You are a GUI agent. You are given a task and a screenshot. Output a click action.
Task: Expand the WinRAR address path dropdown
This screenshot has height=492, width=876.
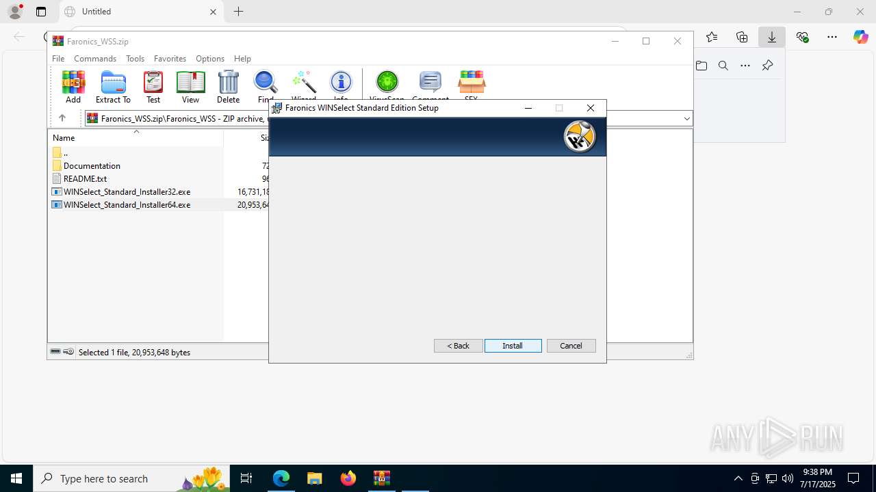pos(686,119)
